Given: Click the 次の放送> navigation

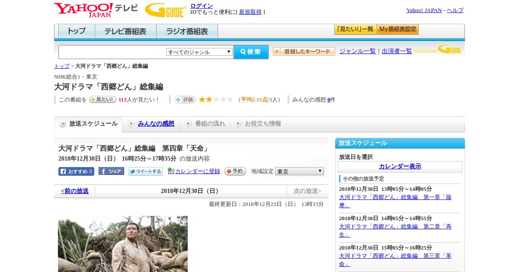Looking at the screenshot, I should pos(308,191).
